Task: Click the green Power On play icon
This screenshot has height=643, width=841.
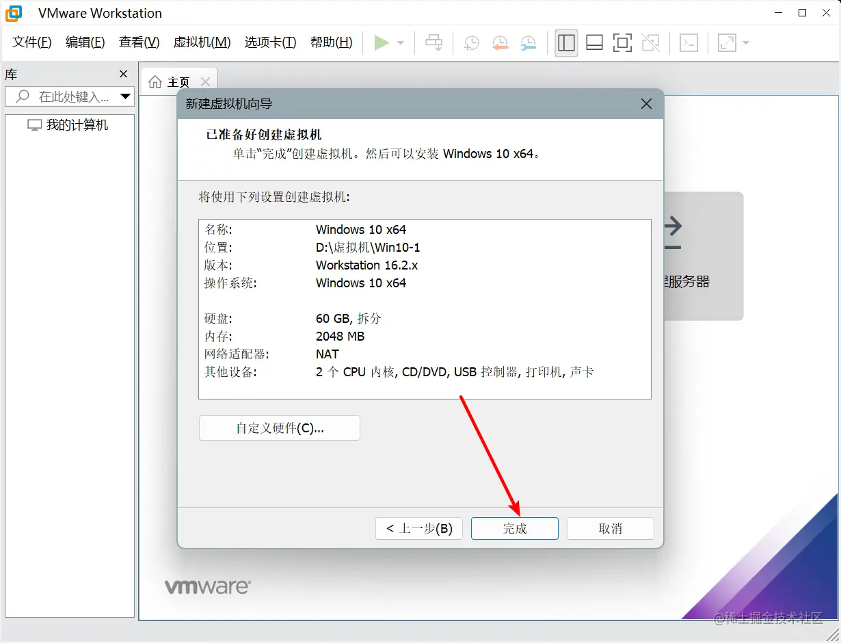Action: [382, 43]
